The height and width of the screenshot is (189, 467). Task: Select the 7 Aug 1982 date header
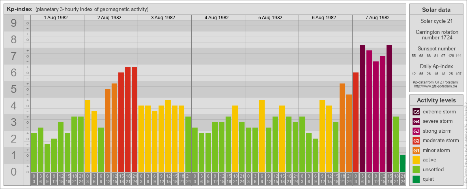coord(377,18)
